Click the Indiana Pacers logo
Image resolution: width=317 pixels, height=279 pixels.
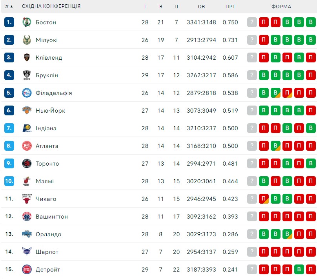(27, 128)
